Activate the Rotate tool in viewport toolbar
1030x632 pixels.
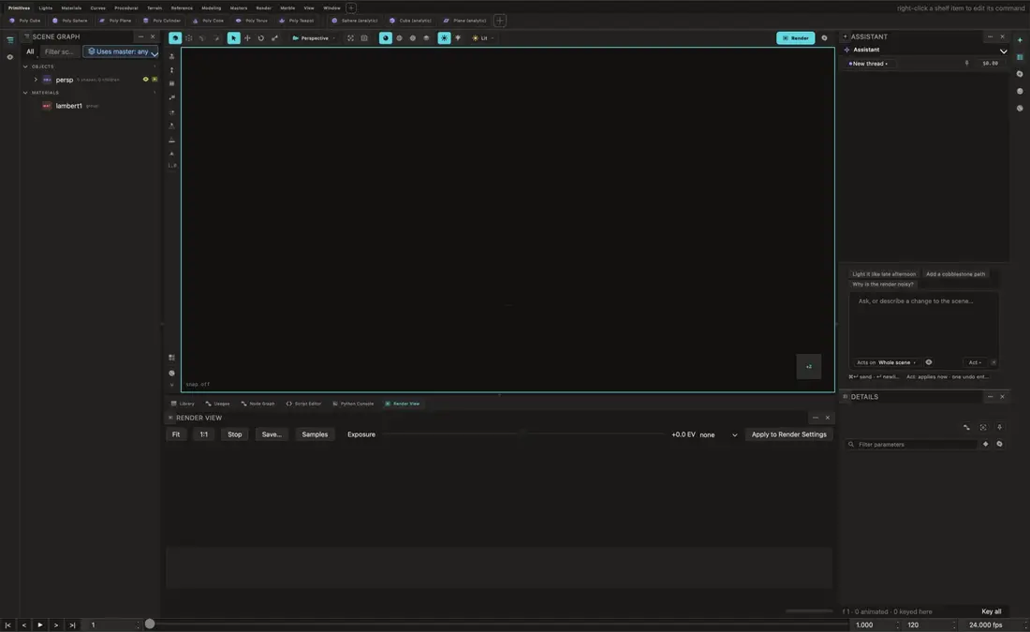coord(261,38)
